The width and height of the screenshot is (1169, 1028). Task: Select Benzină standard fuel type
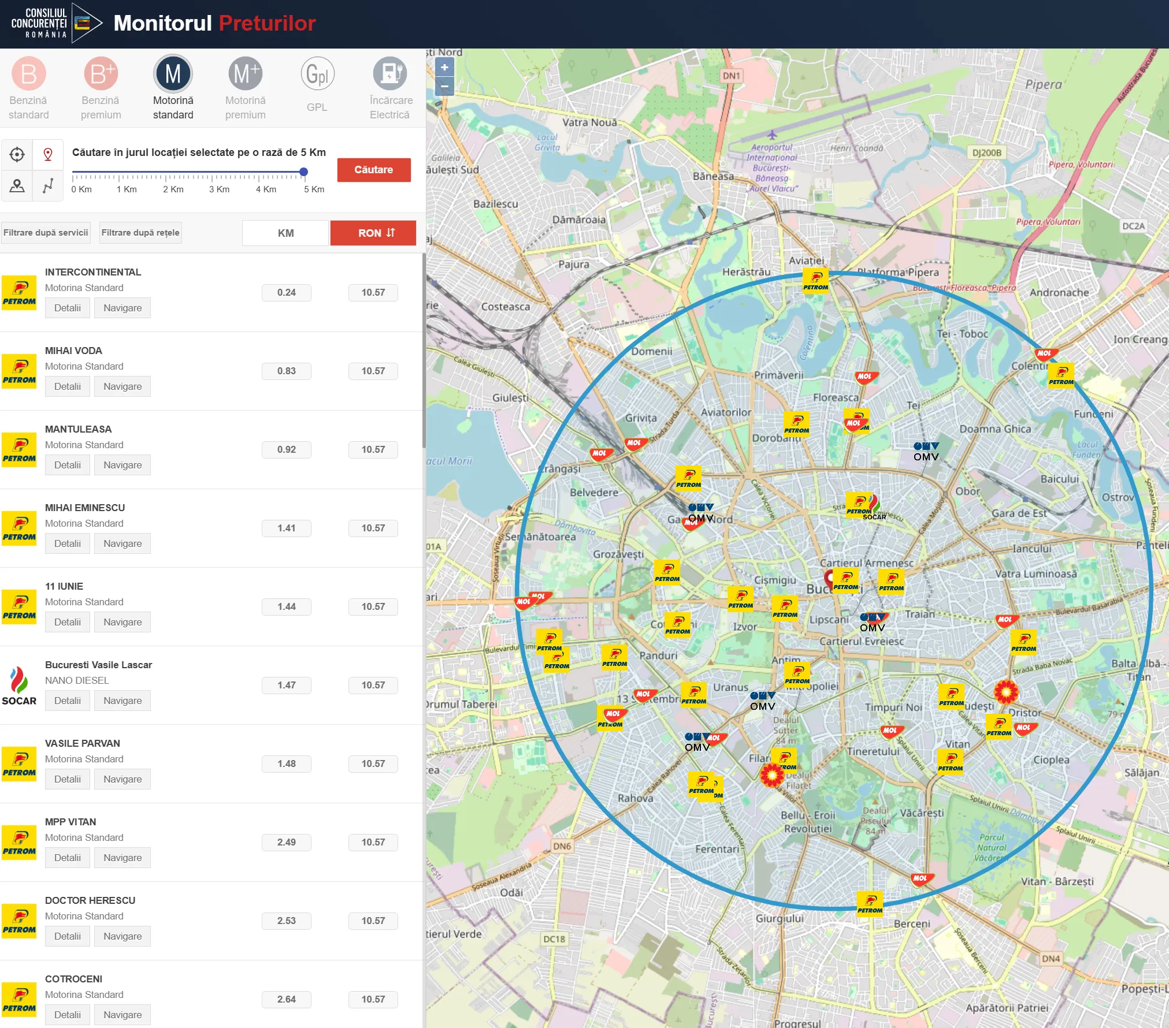[x=28, y=88]
